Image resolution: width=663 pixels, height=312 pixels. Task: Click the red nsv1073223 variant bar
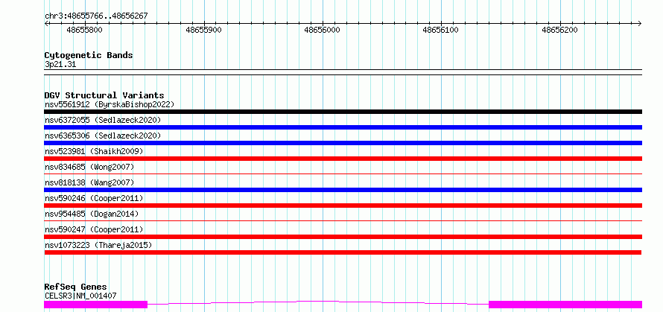343,252
